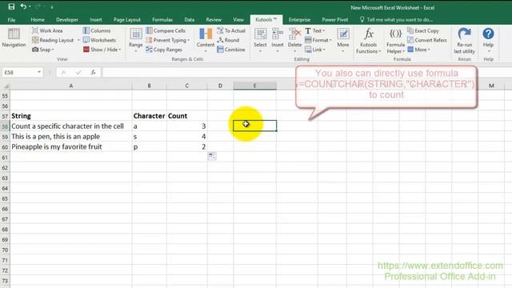The width and height of the screenshot is (512, 288).
Task: Expand the Format tools dropdown
Action: (x=318, y=40)
